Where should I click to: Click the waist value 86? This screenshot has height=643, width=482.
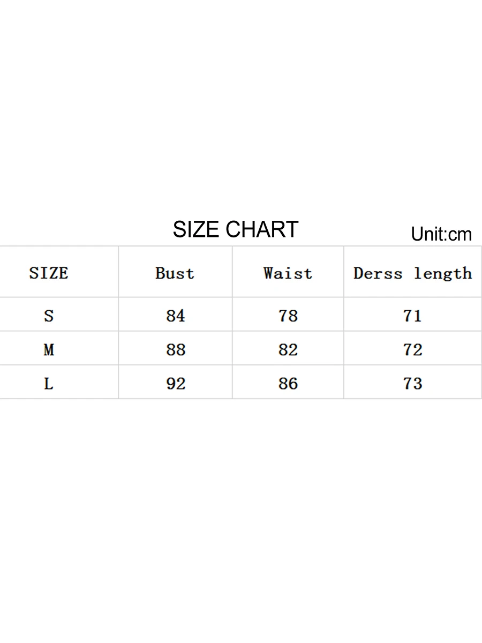point(288,384)
